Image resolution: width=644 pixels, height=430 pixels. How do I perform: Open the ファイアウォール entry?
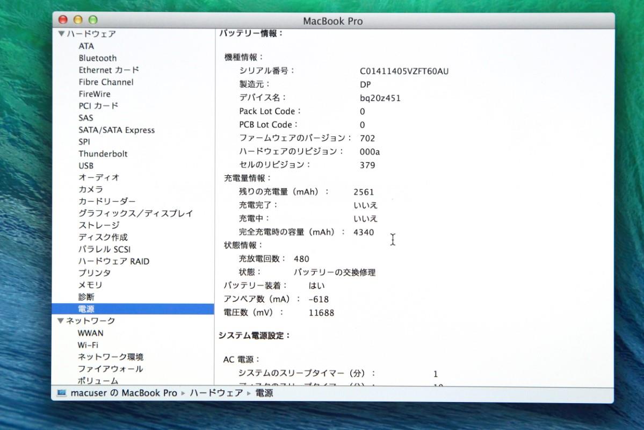click(111, 369)
